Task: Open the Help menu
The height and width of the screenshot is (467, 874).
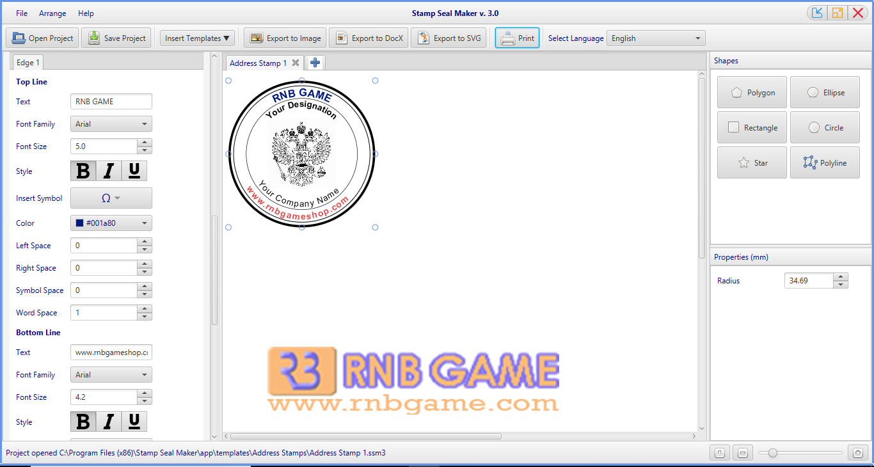Action: pos(86,13)
